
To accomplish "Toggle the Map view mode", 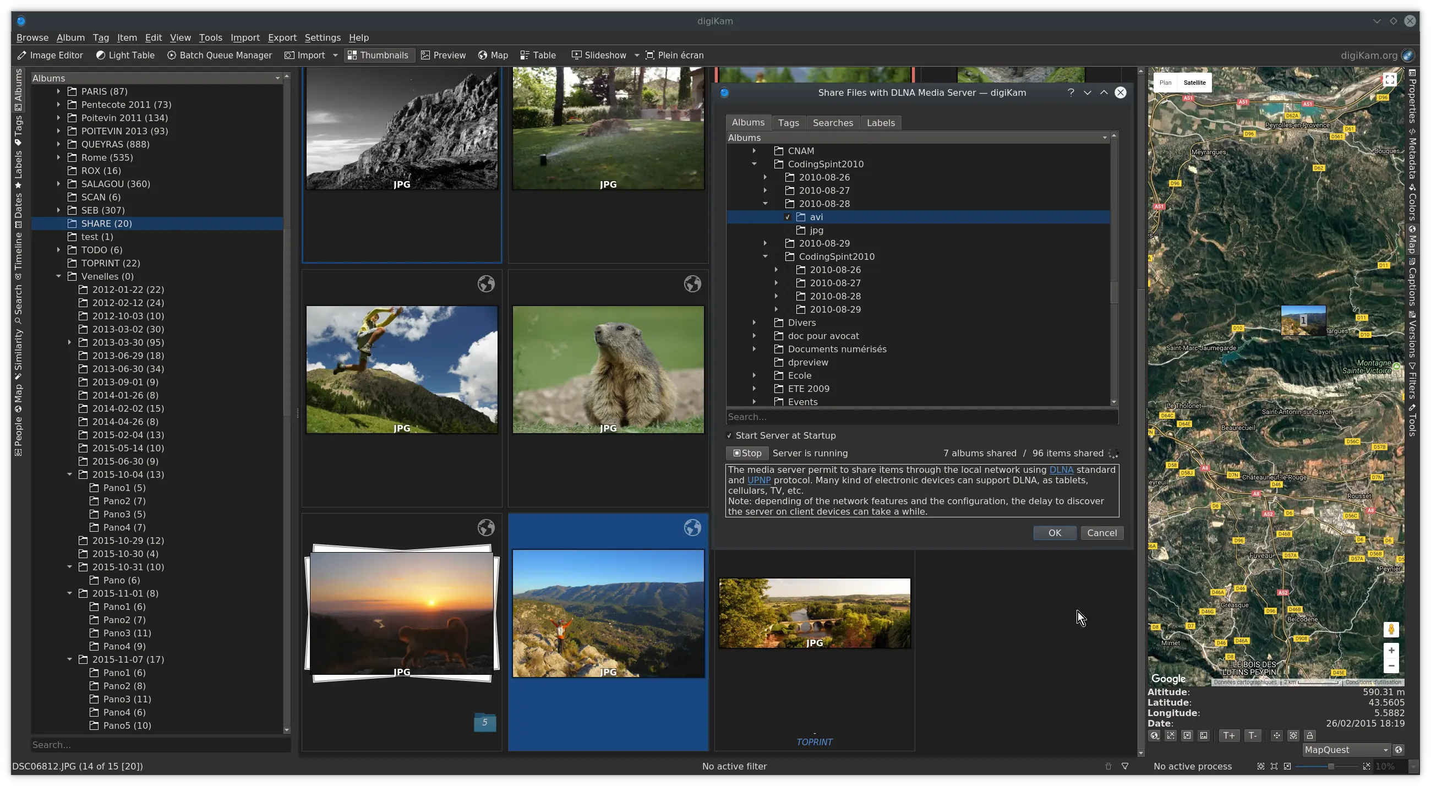I will pos(493,55).
